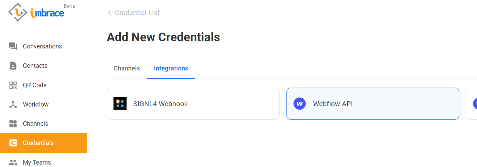Return to Credential List link
The width and height of the screenshot is (477, 167).
tap(137, 13)
